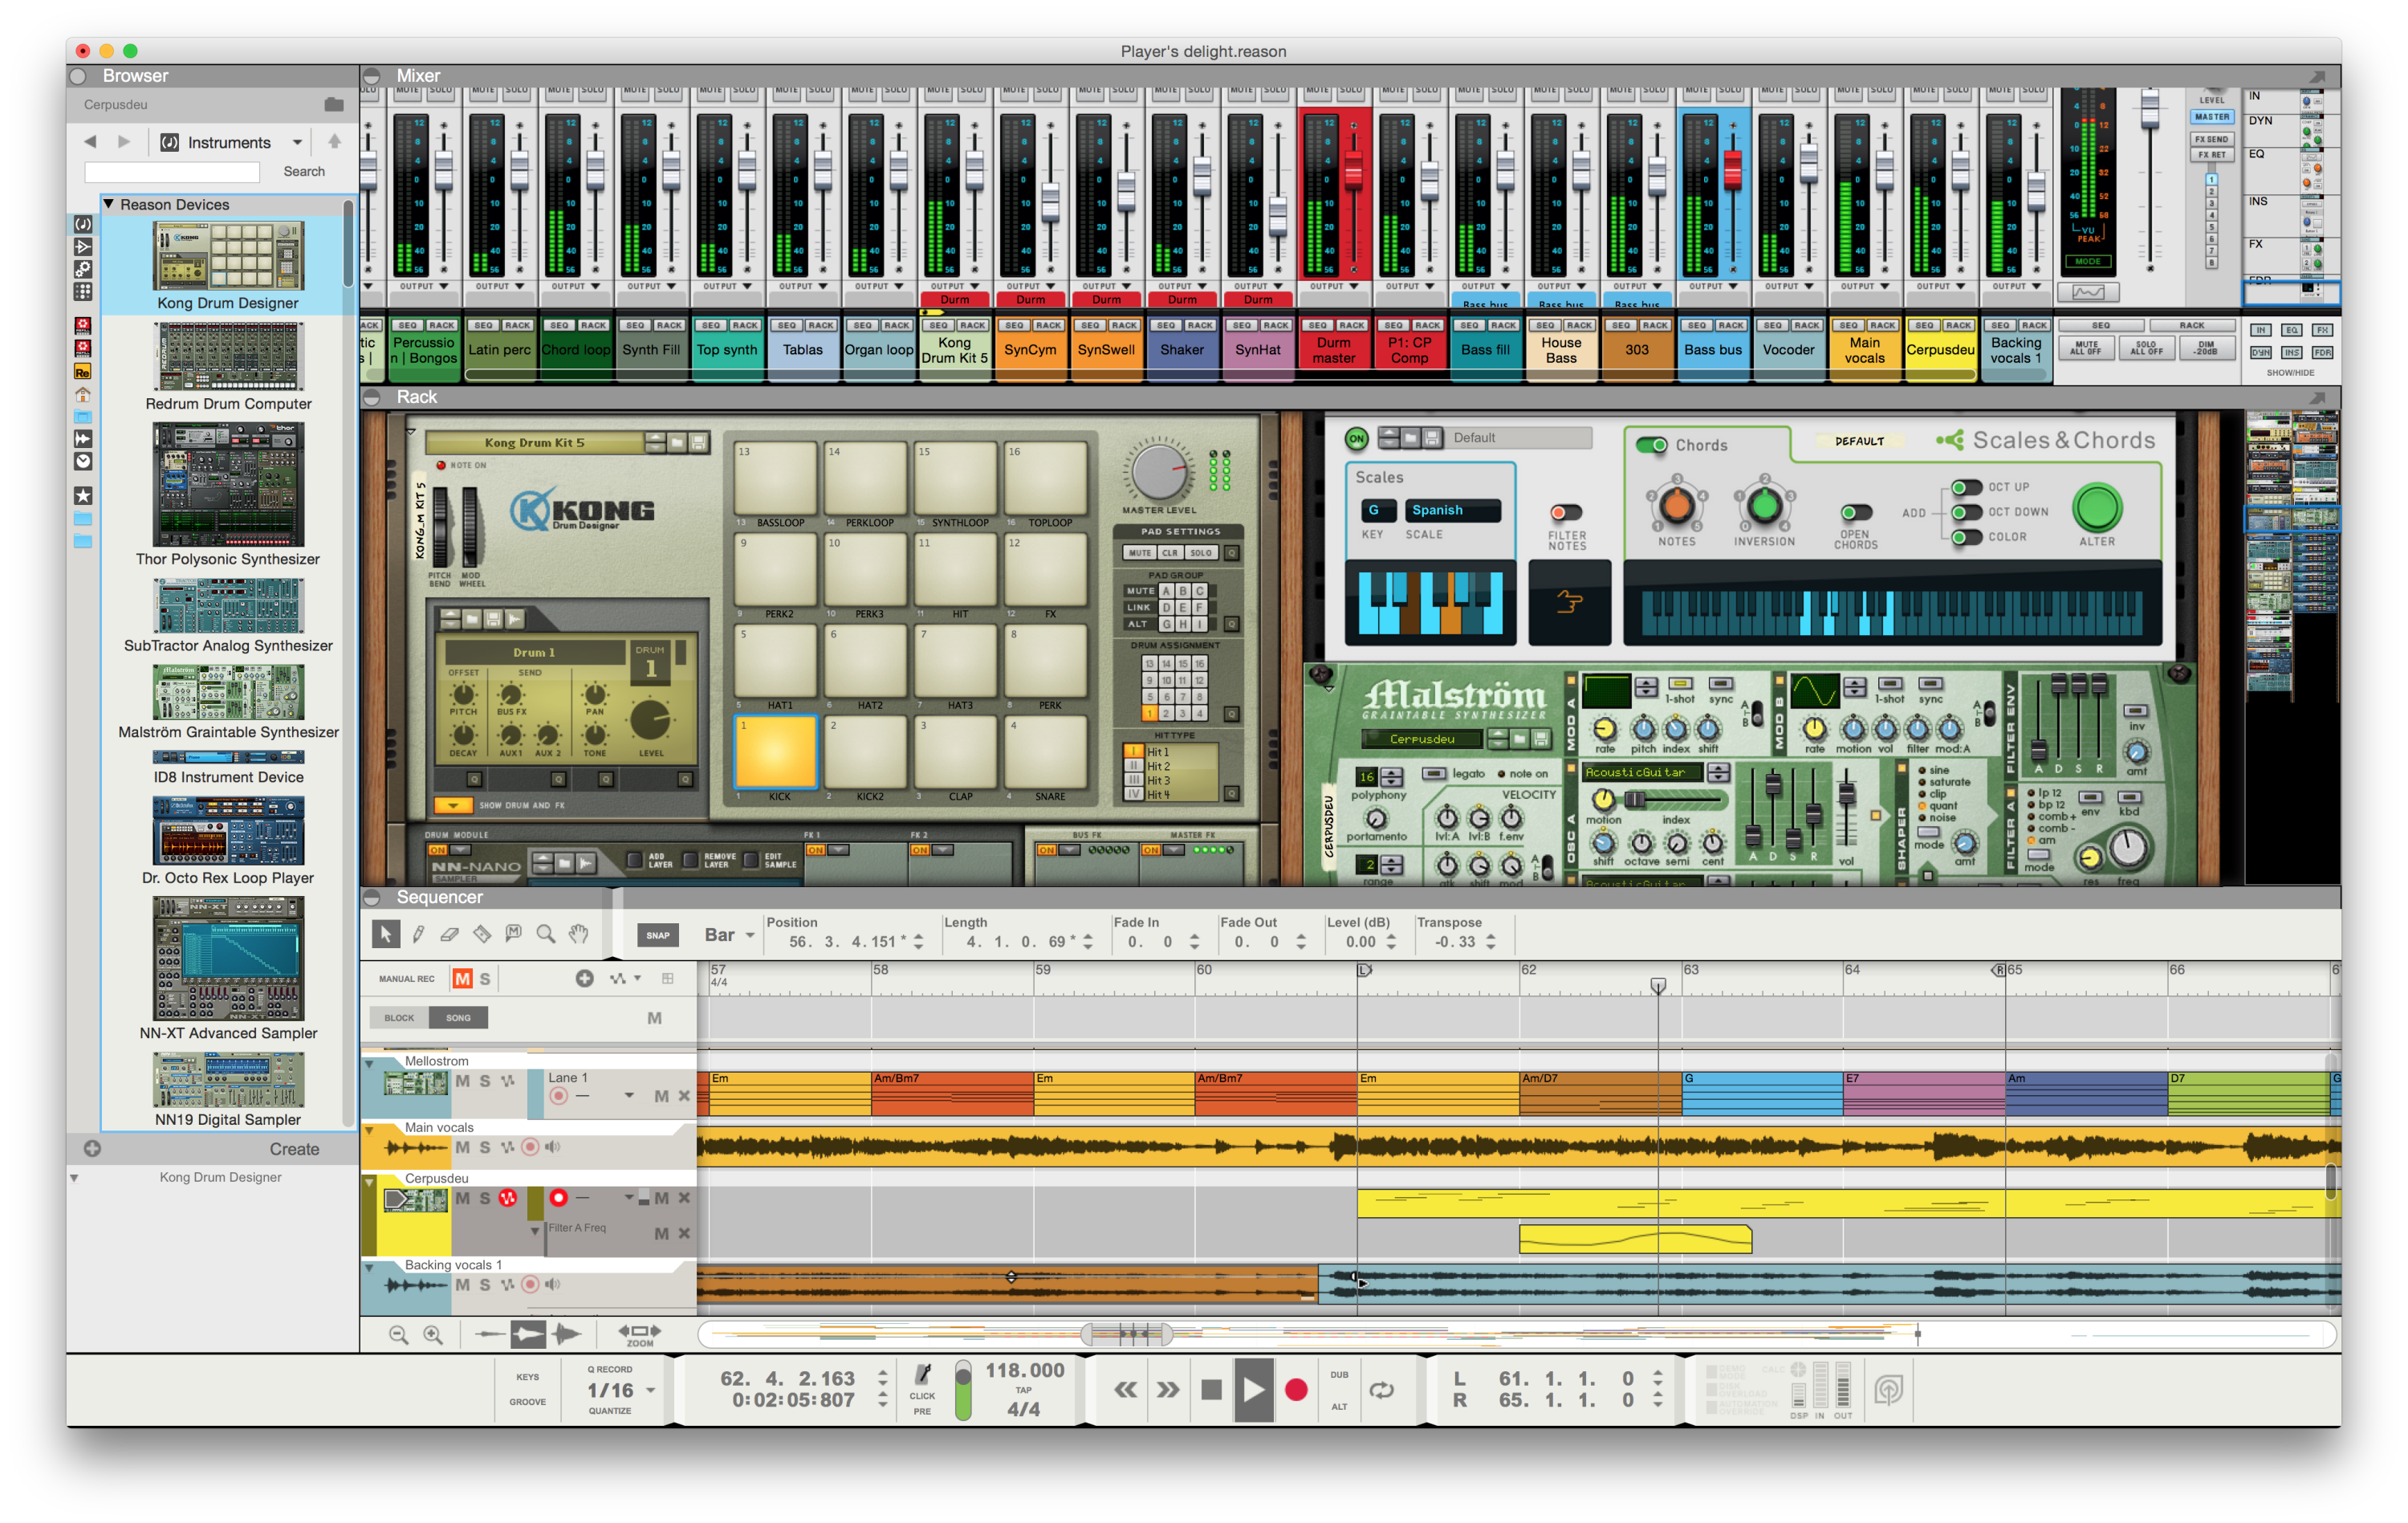Viewport: 2408px width, 1523px height.
Task: Select the Mute tool in Sequencer toolbar
Action: click(514, 934)
